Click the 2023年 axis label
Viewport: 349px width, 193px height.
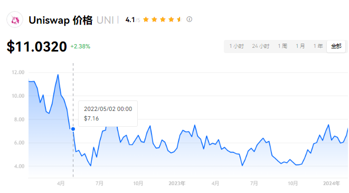point(177,183)
